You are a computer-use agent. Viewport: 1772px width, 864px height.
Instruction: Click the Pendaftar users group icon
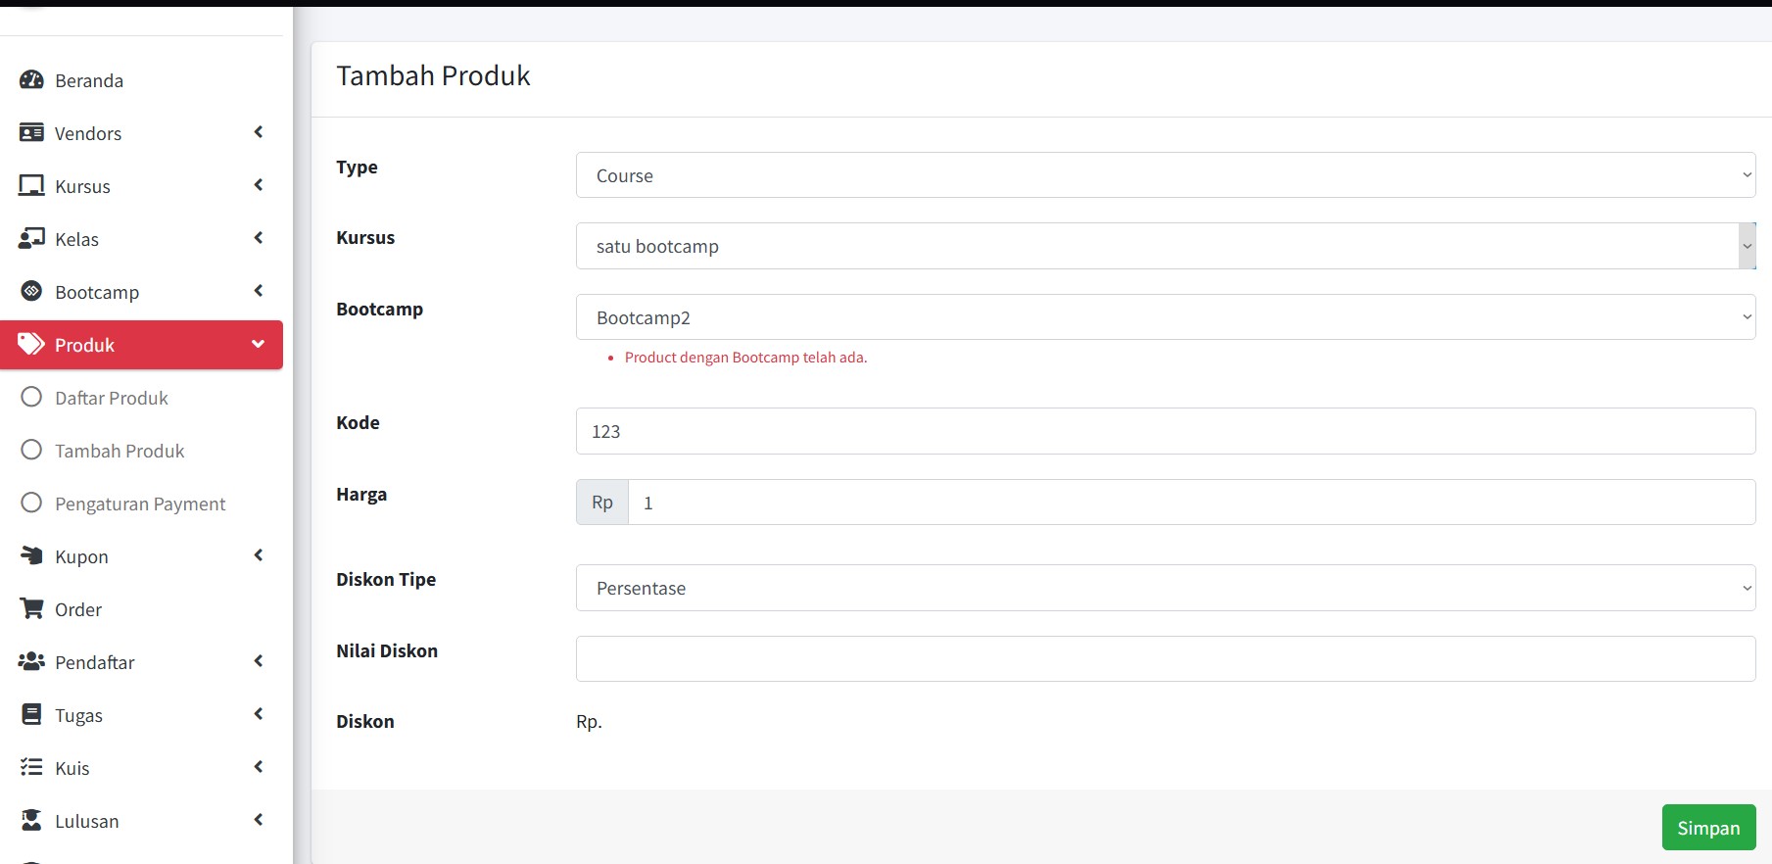point(31,662)
